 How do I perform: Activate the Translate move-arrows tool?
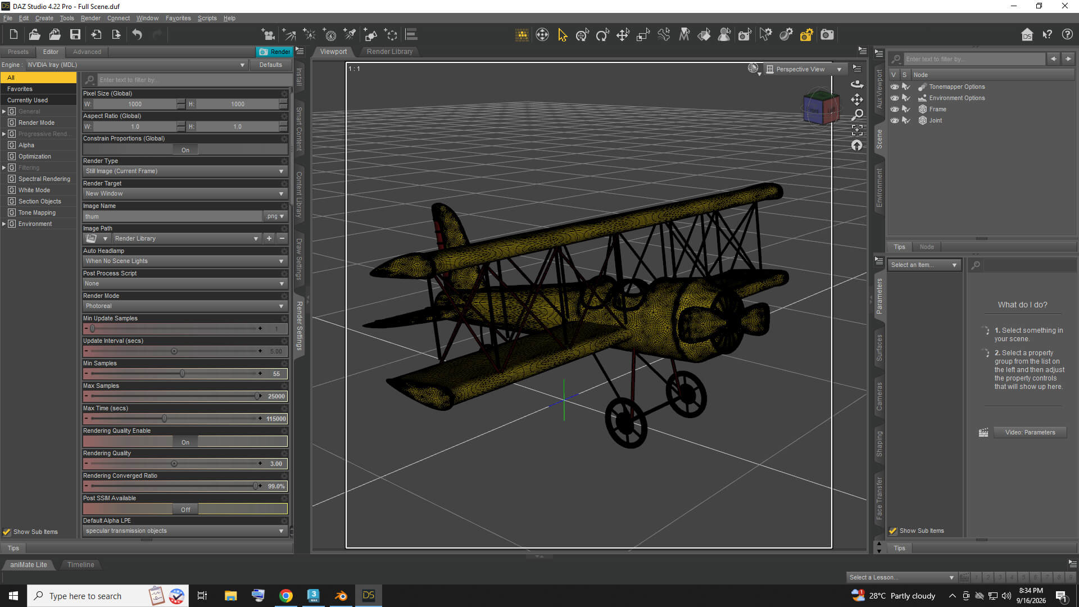[623, 35]
